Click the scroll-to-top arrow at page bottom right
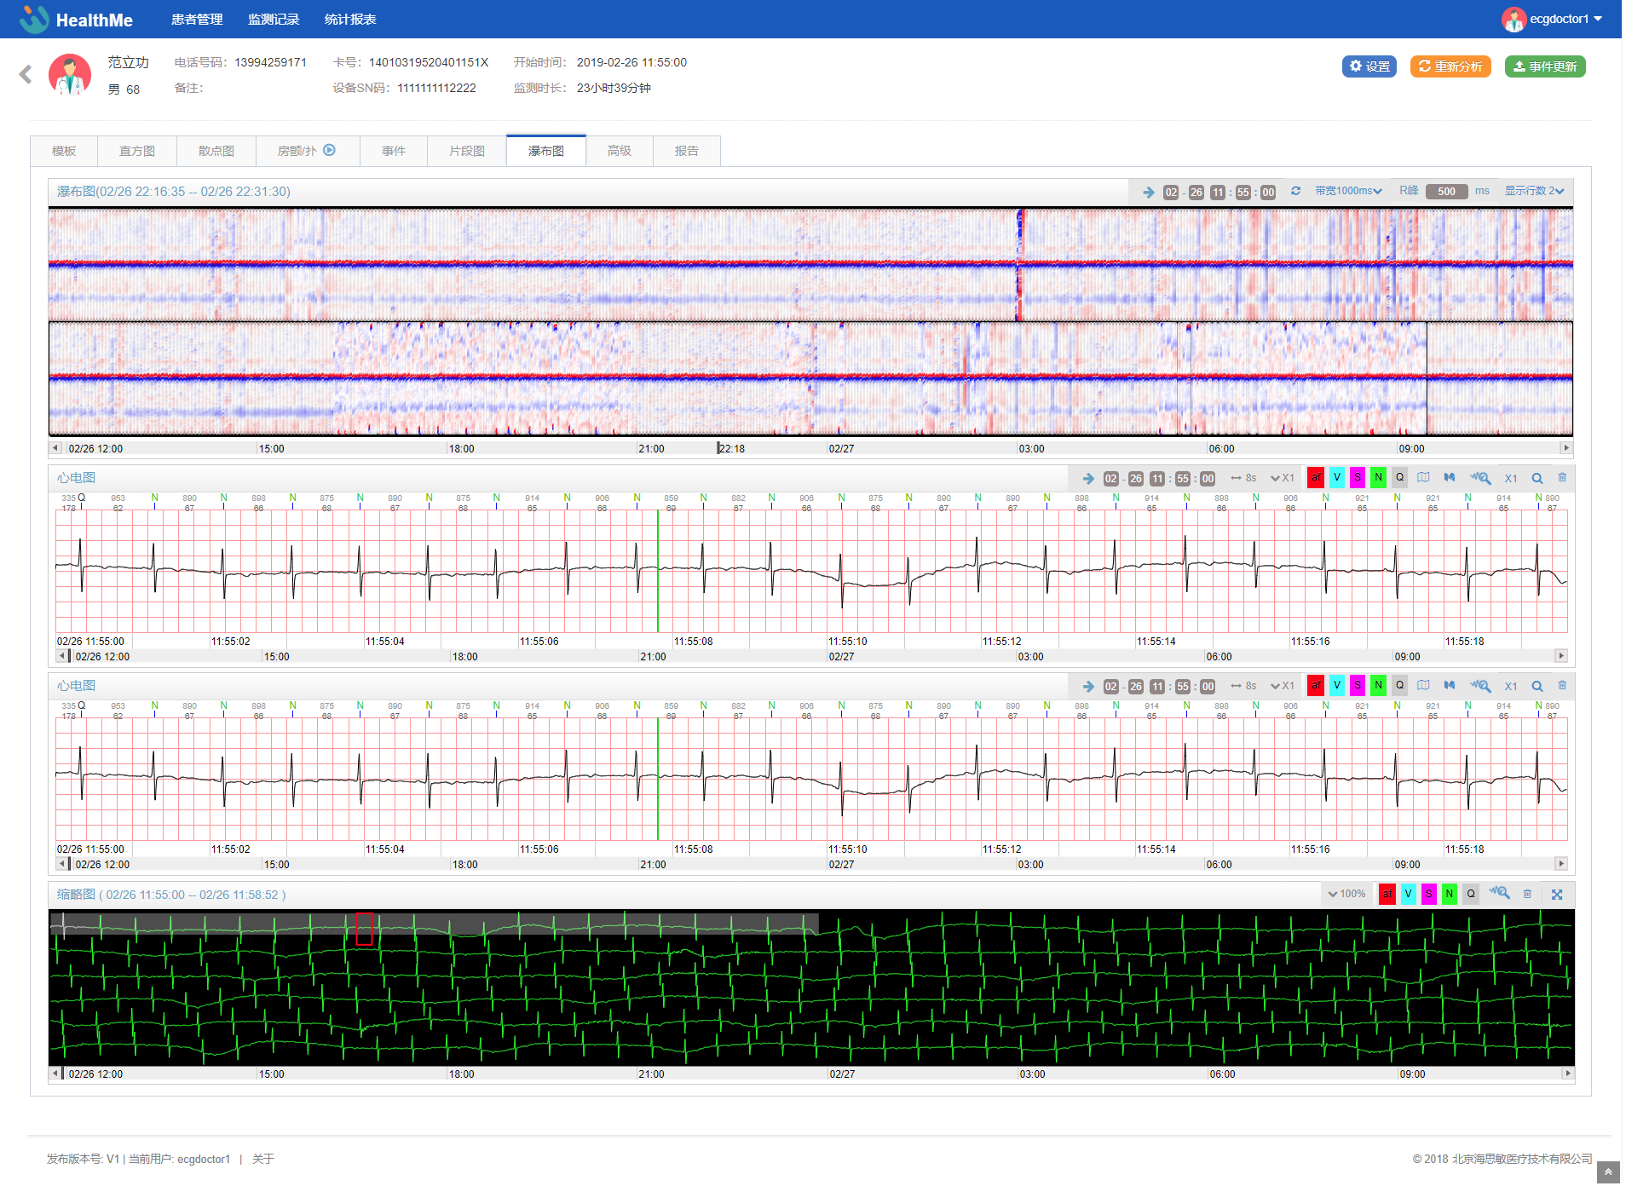This screenshot has height=1186, width=1626. click(x=1608, y=1172)
